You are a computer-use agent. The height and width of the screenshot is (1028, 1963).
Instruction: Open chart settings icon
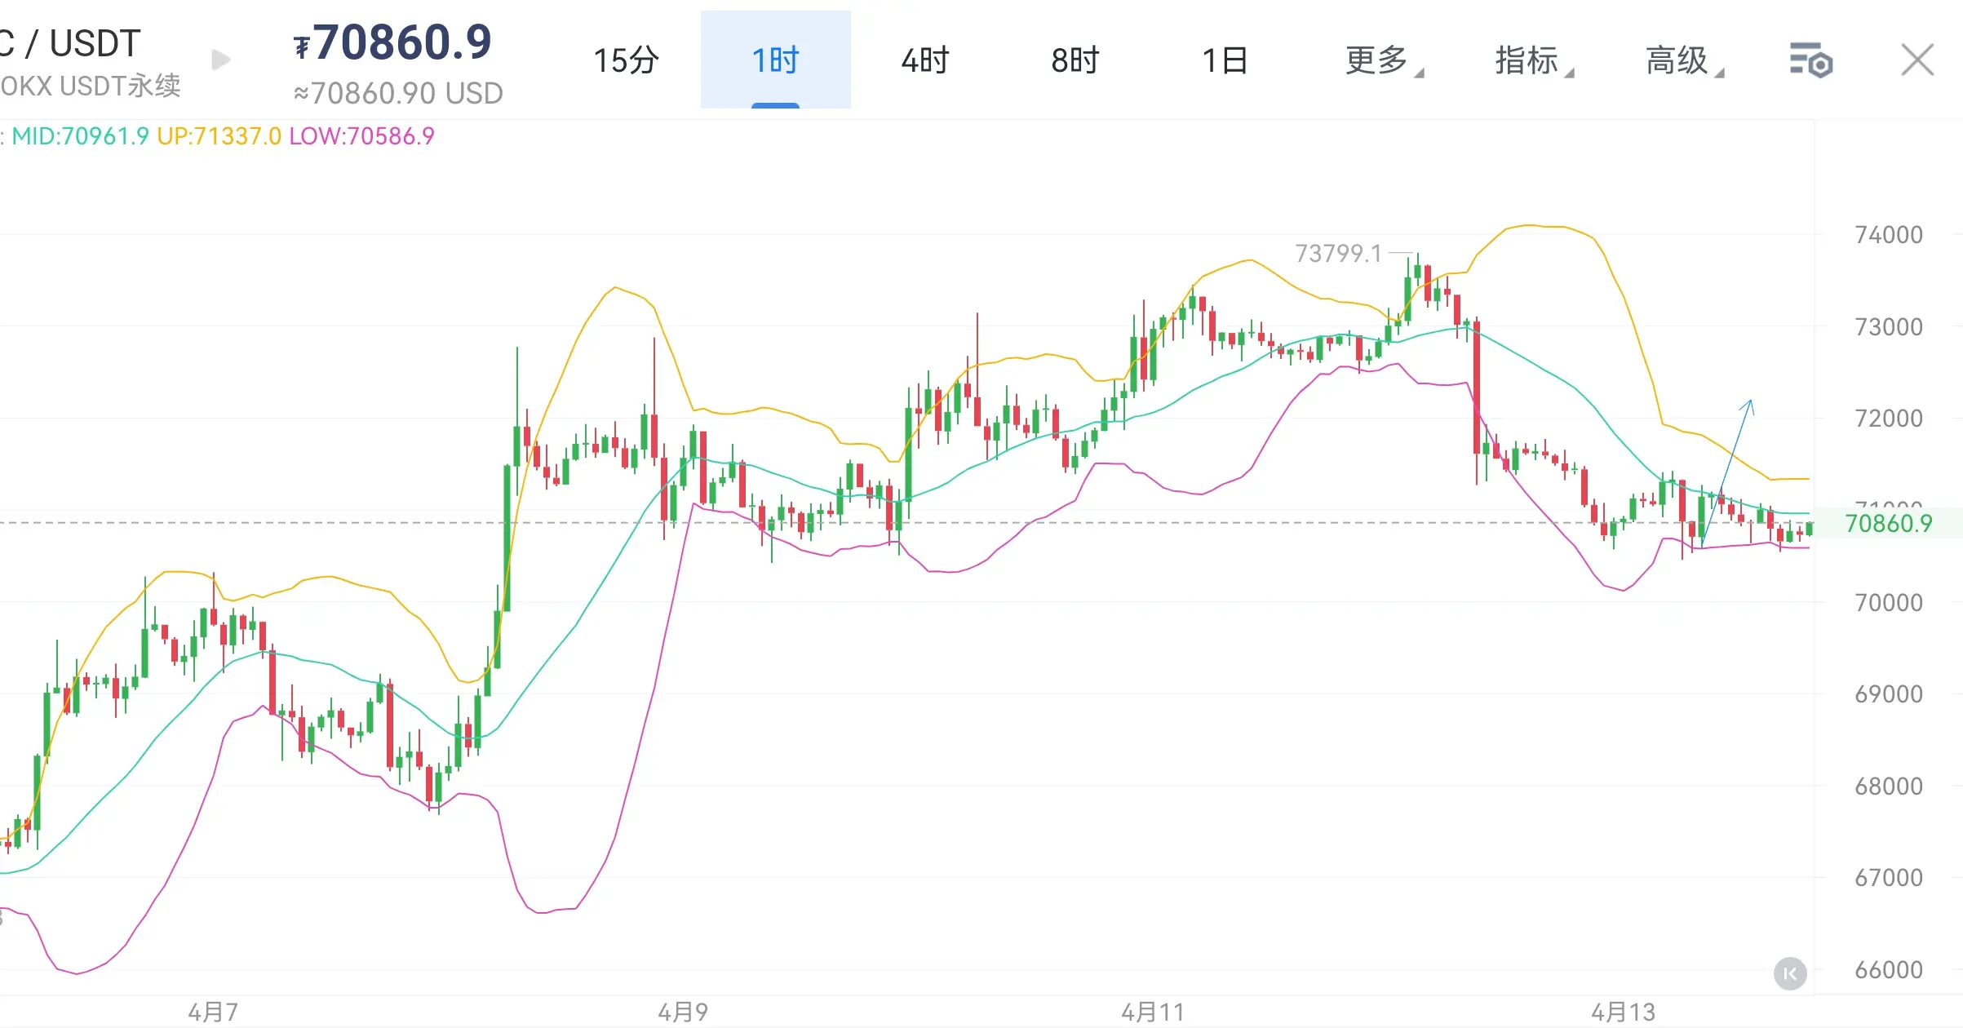coord(1810,61)
